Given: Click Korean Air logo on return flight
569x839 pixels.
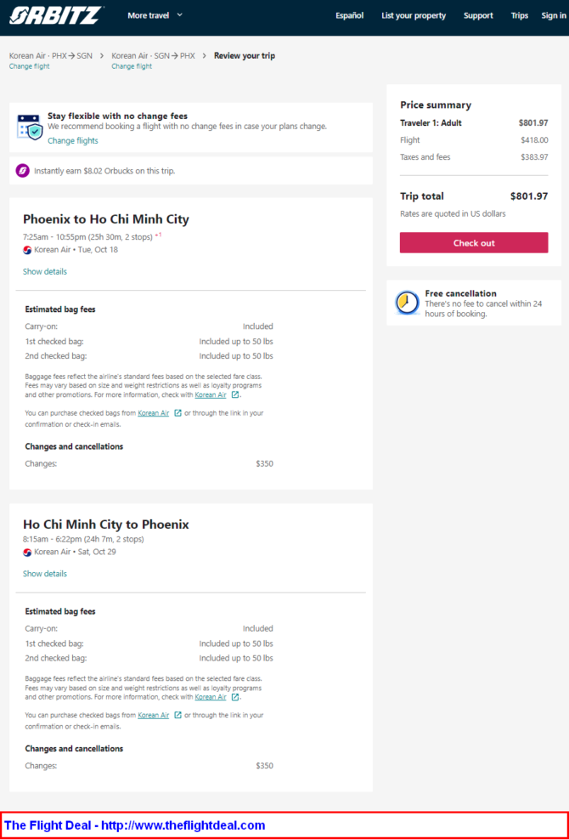Looking at the screenshot, I should pyautogui.click(x=27, y=553).
